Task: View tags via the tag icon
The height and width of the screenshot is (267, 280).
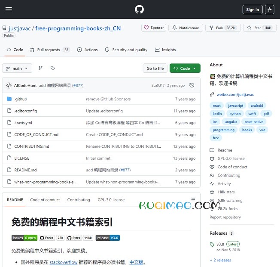Action: (x=53, y=68)
